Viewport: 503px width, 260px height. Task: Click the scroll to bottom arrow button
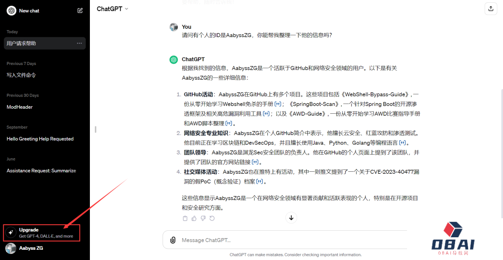pyautogui.click(x=291, y=217)
